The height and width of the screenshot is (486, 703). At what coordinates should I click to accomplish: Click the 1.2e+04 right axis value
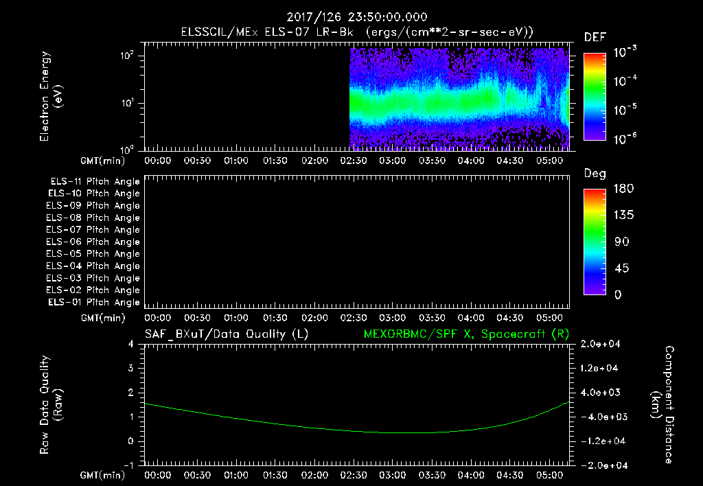pyautogui.click(x=599, y=369)
